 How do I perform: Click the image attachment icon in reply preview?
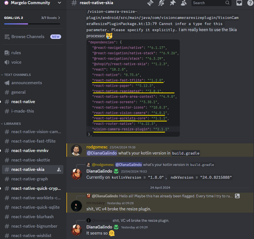click(x=237, y=196)
